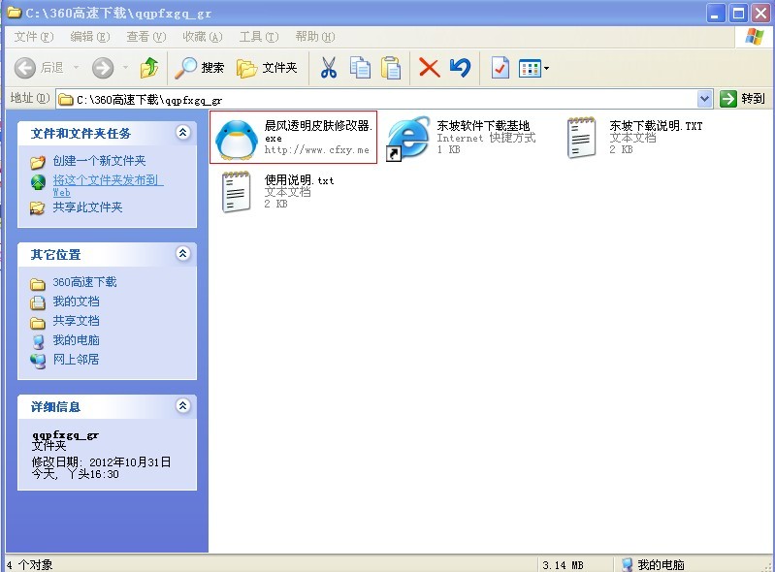
Task: Click the publish to Web globe icon
Action: tap(38, 182)
